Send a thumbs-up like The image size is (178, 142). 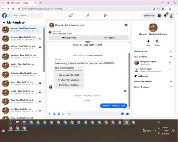point(127,114)
